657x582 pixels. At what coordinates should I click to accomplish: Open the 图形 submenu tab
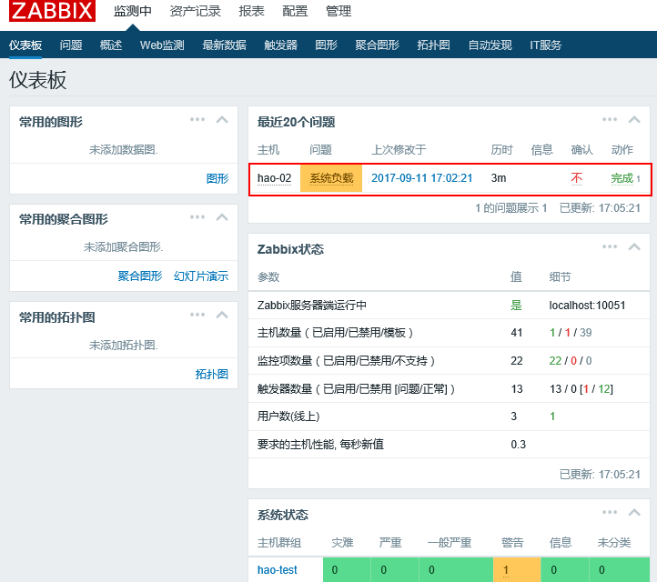point(327,45)
